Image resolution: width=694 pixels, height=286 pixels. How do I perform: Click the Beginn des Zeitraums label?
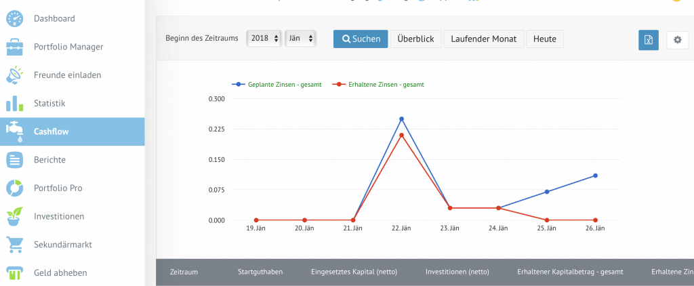202,39
